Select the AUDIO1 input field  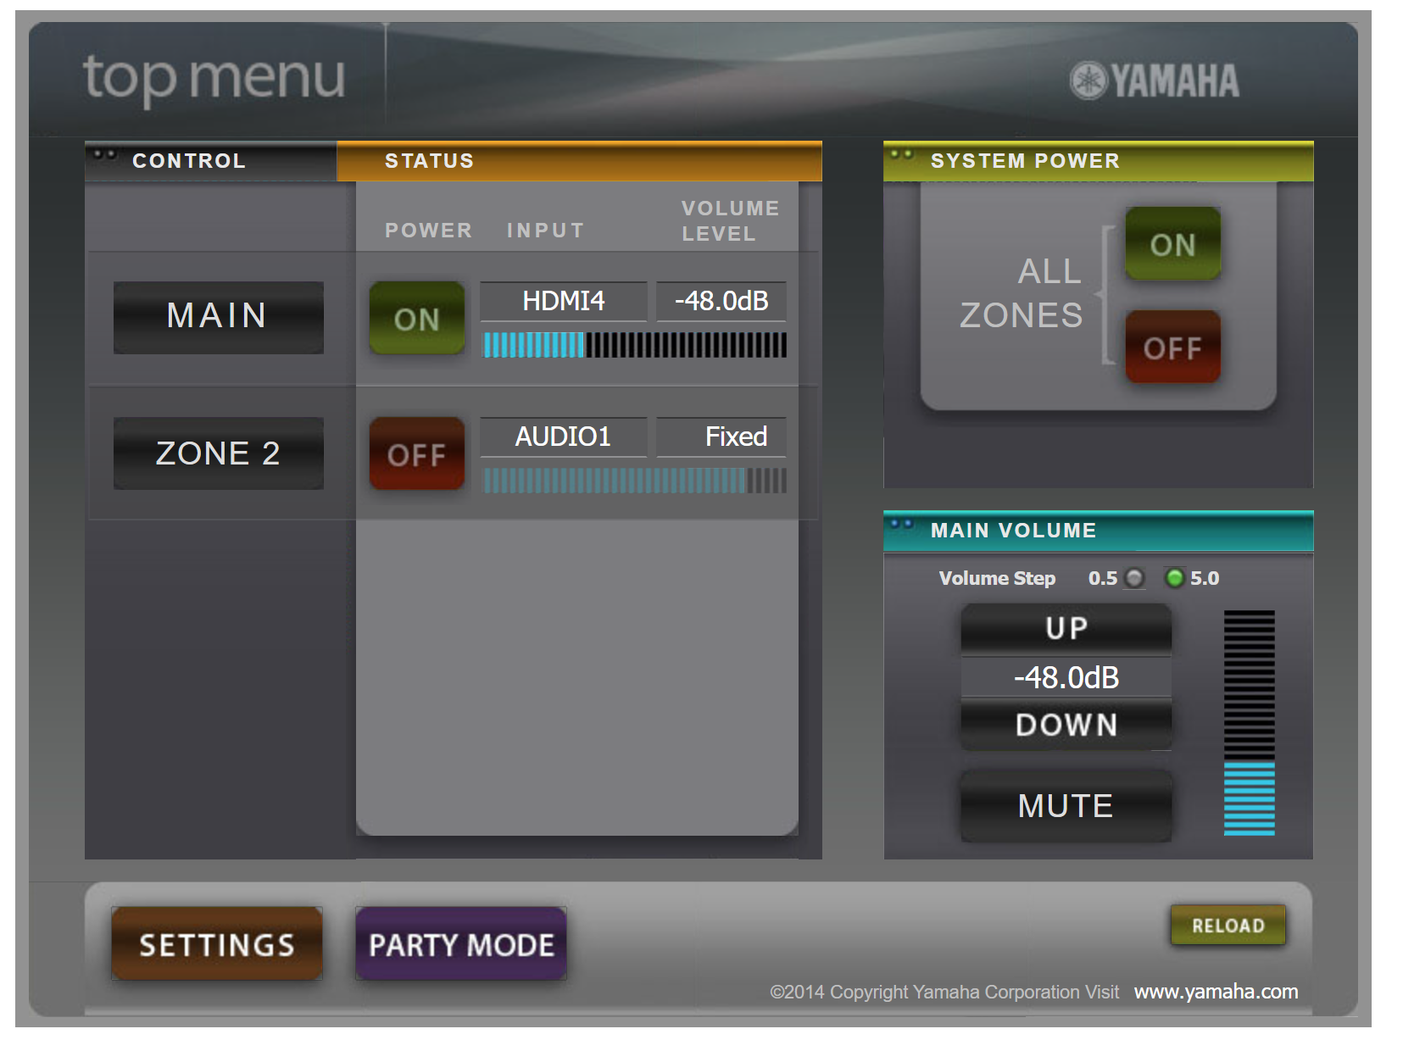tap(562, 436)
